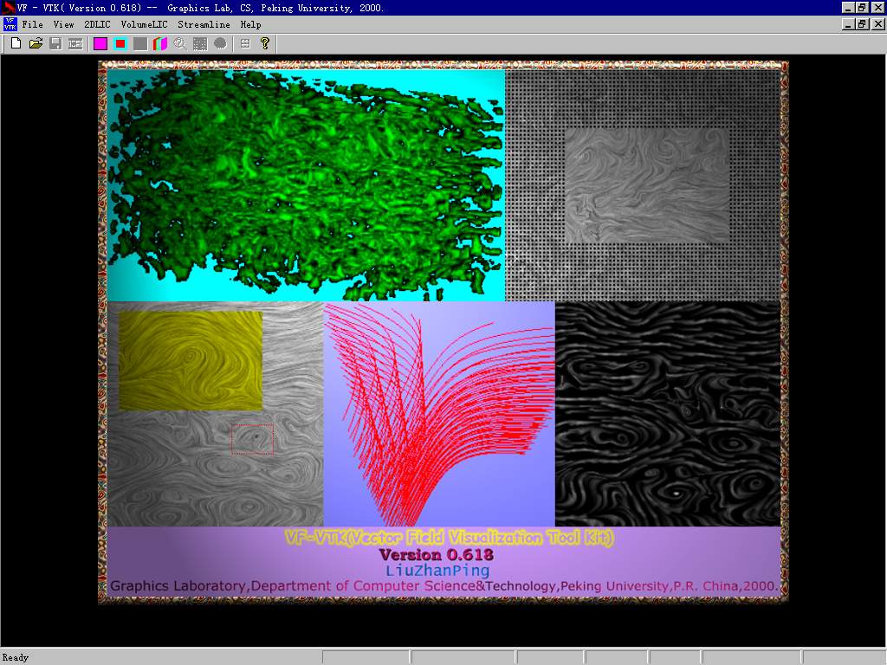The image size is (887, 665).
Task: Click the gray blob toolbar icon
Action: [220, 43]
